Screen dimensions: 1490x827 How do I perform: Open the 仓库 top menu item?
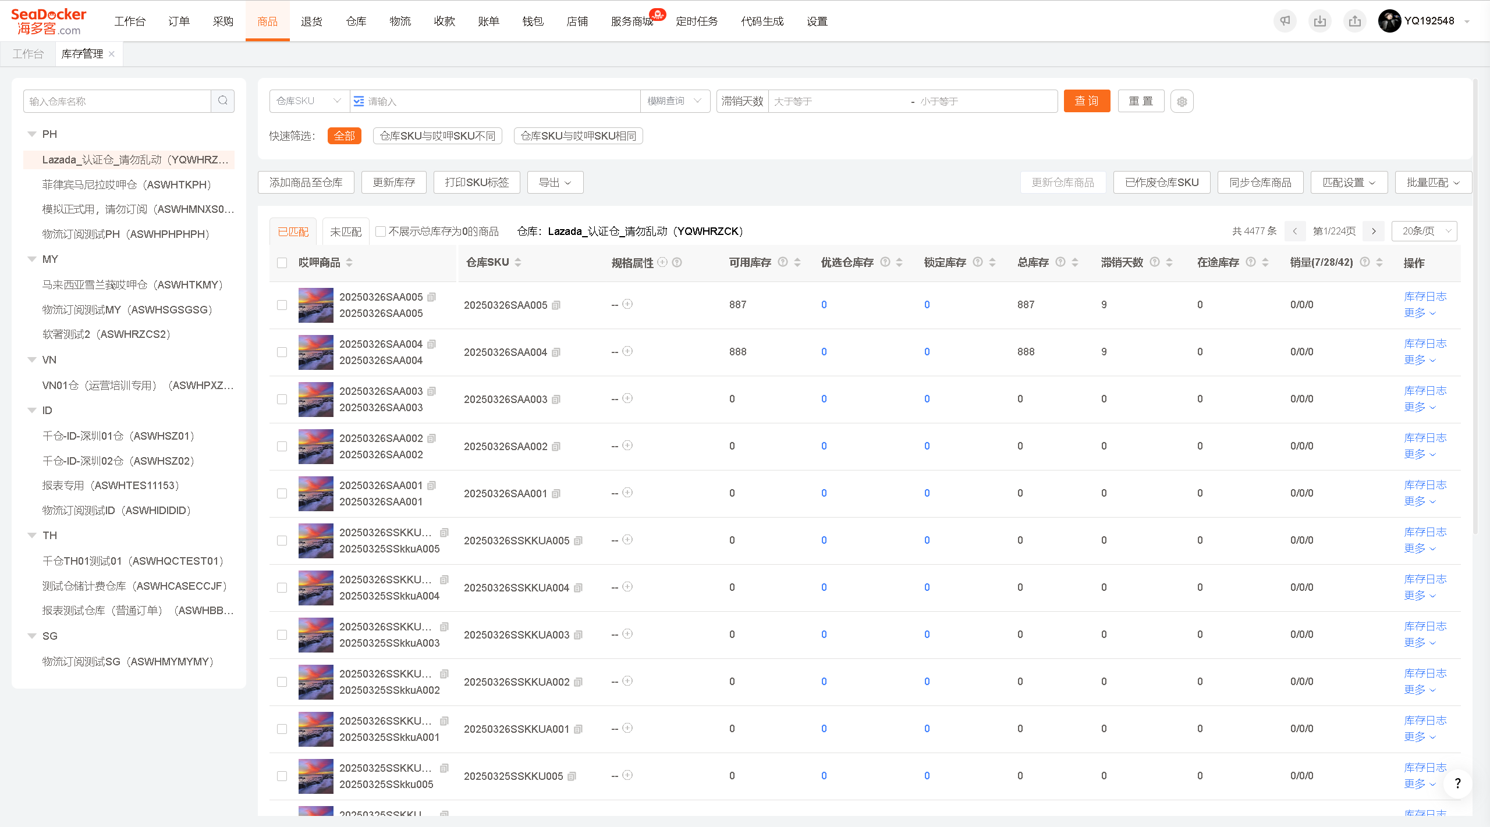pos(356,22)
